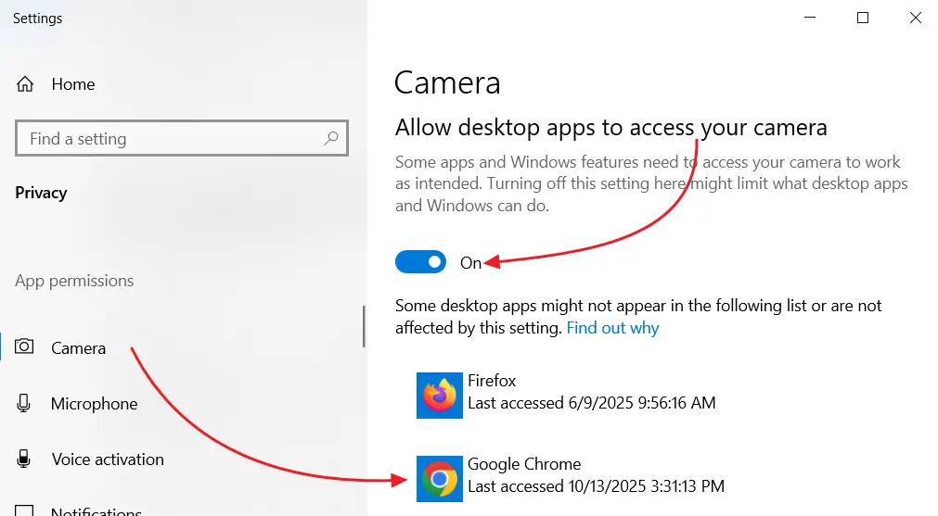Click the magnifier icon in the search box
Screen dimensions: 938x516
point(331,139)
